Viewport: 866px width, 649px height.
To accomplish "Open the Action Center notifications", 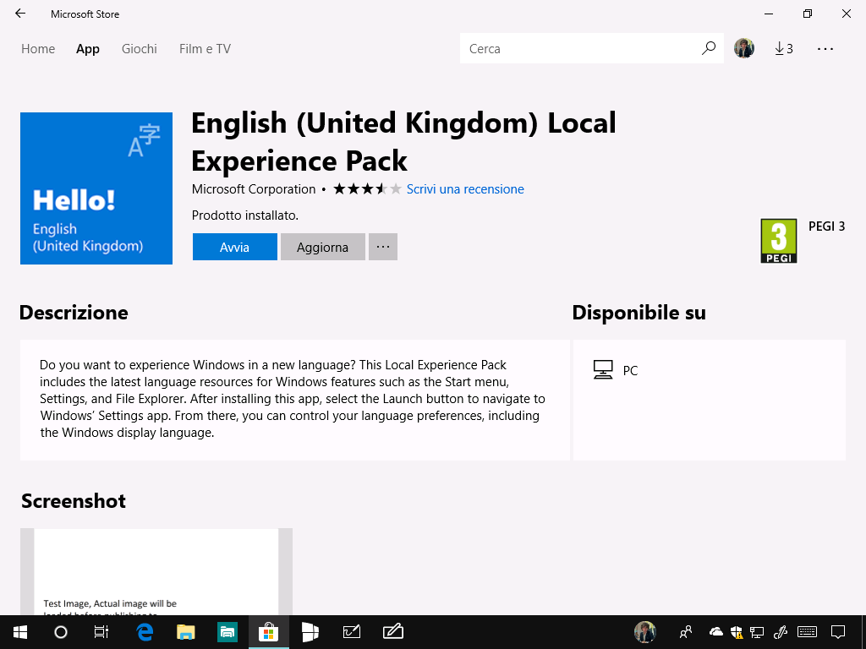I will (838, 632).
